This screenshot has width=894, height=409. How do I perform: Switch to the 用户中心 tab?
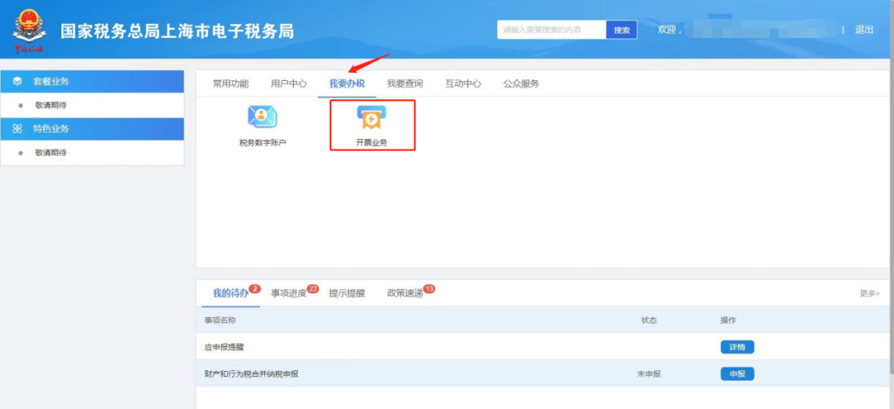pyautogui.click(x=289, y=84)
